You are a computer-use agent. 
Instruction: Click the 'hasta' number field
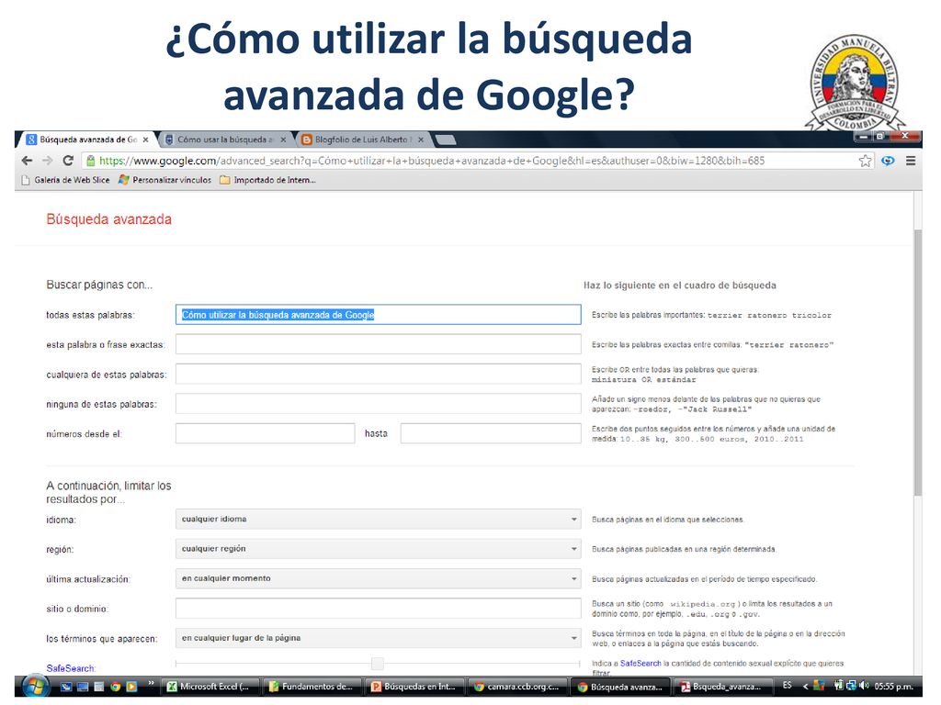tap(491, 433)
